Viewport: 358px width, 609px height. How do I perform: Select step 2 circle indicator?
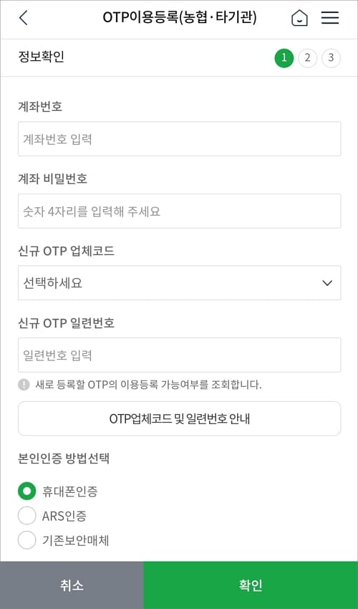tap(308, 58)
